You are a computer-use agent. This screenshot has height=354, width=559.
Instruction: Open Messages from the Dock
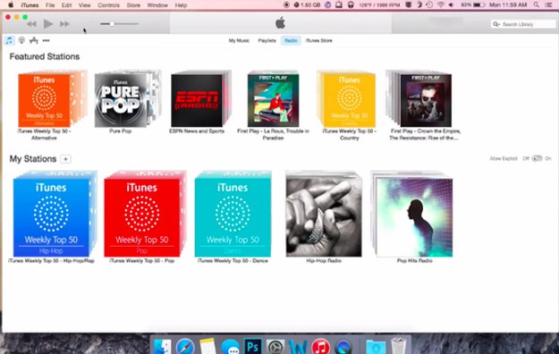pos(230,346)
